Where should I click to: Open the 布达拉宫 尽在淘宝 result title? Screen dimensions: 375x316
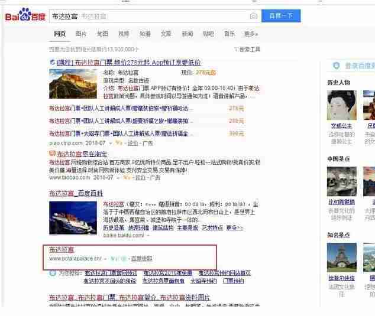[82, 154]
